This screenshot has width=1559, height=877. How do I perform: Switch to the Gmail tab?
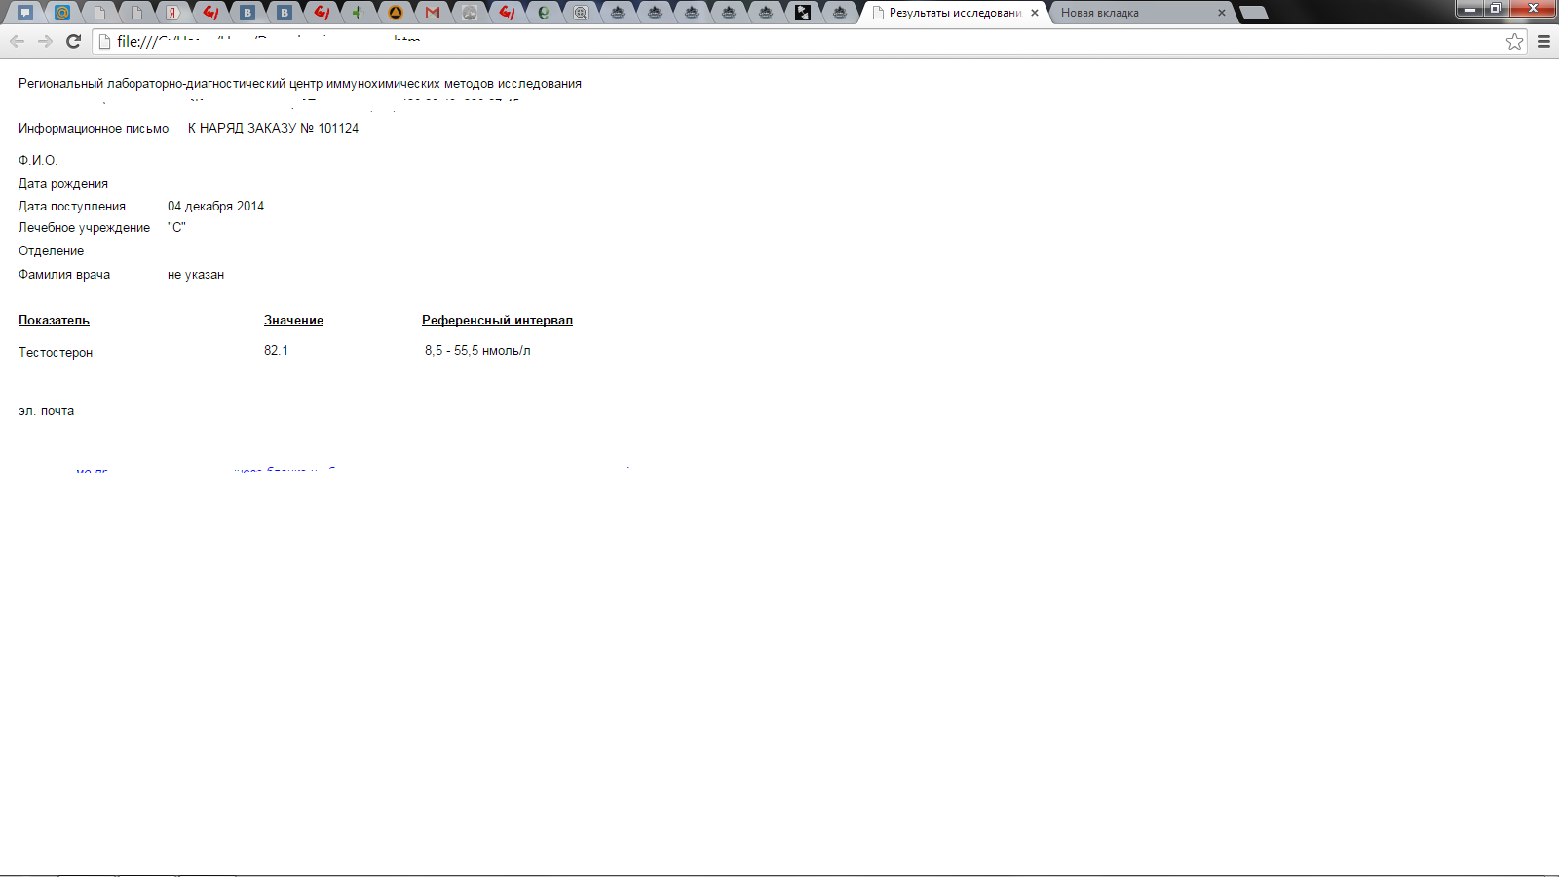[x=433, y=13]
